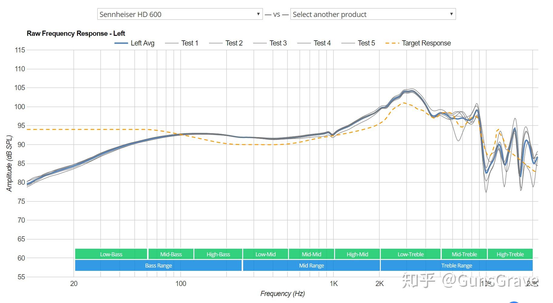This screenshot has width=553, height=303.
Task: Click the 100 amplitude axis value
Action: click(x=20, y=107)
